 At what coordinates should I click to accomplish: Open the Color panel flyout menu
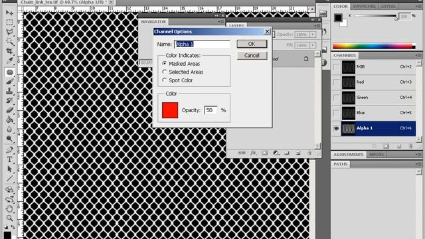click(418, 6)
